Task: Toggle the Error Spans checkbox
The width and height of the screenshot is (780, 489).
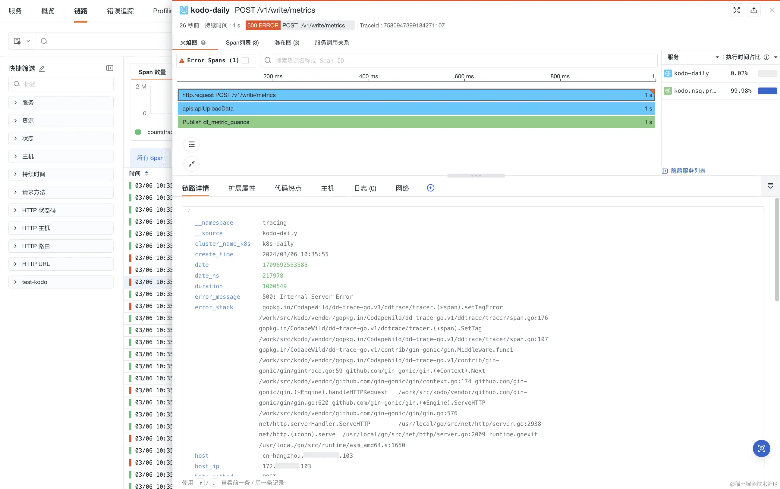Action: 245,61
